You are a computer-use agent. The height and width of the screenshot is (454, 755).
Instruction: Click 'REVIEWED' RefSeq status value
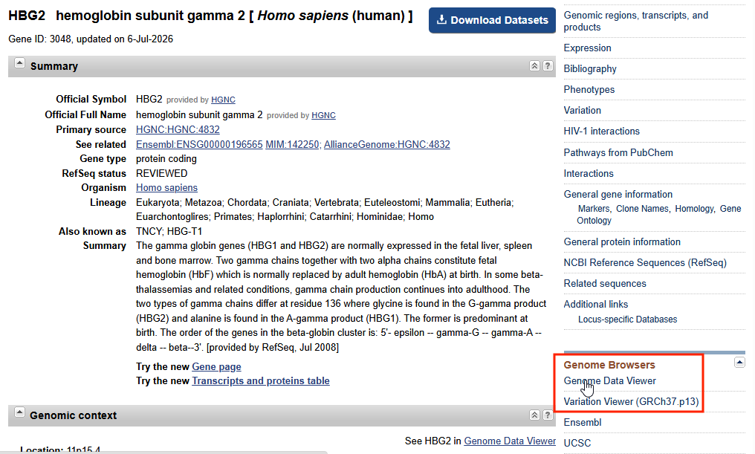tap(161, 173)
